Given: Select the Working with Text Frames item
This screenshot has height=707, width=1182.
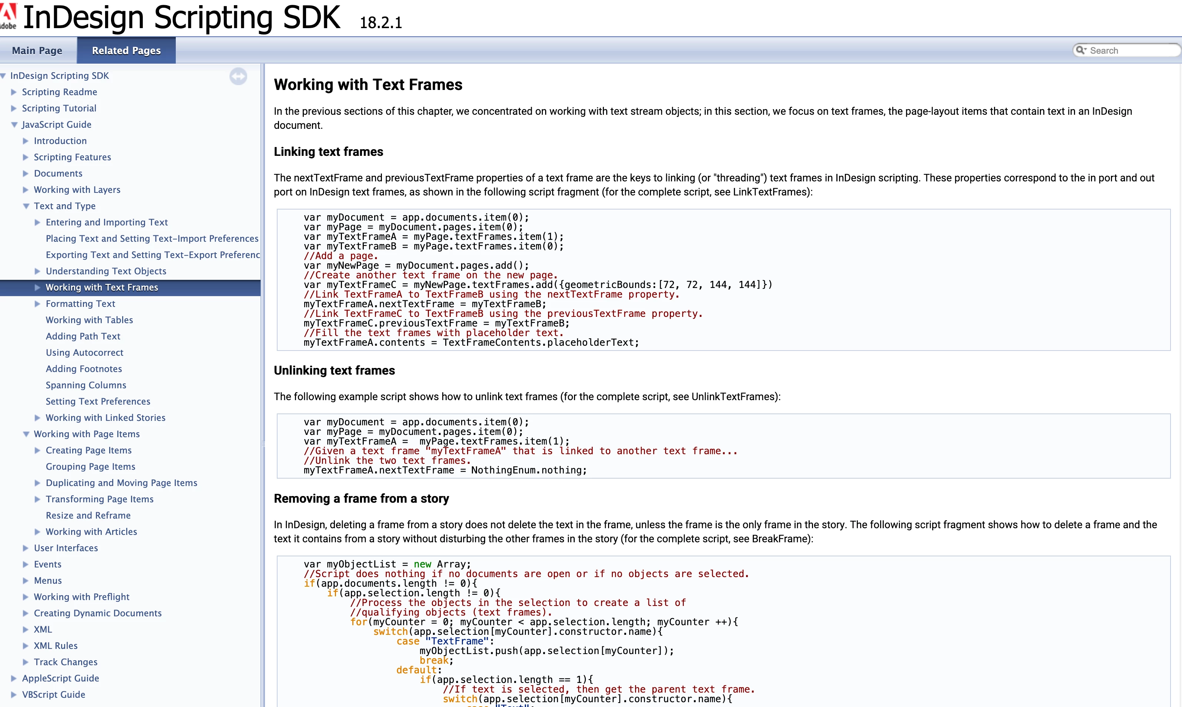Looking at the screenshot, I should (102, 287).
